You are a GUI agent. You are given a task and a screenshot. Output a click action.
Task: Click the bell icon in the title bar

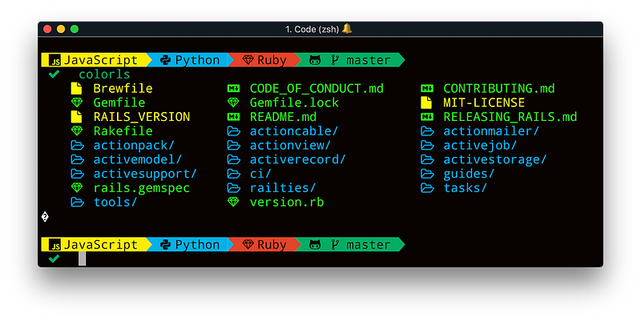point(348,29)
